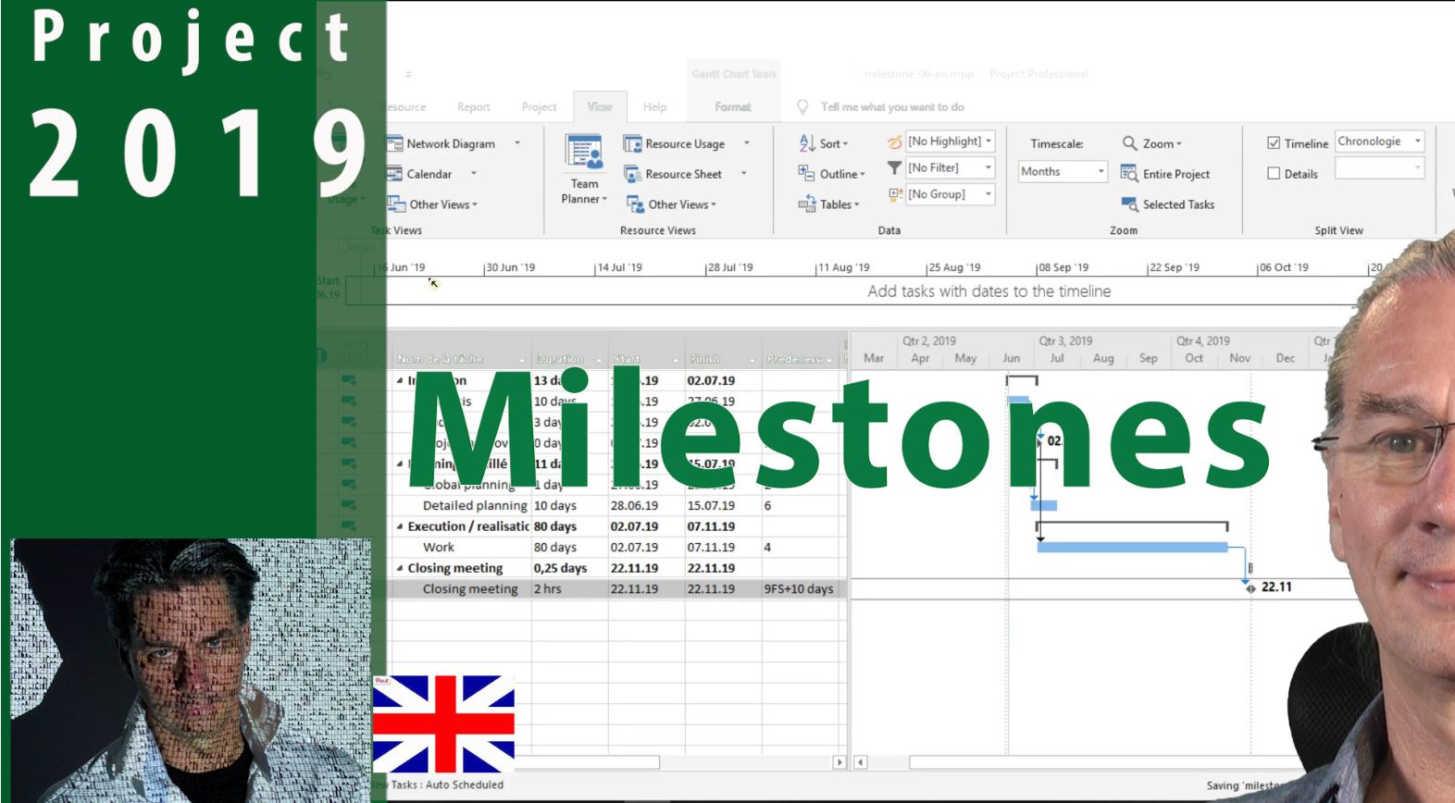Image resolution: width=1455 pixels, height=803 pixels.
Task: Click the New Tasks : Auto Scheduled status
Action: pos(439,784)
